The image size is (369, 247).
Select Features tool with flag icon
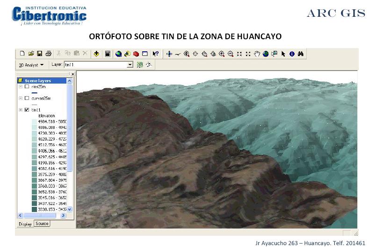(274, 54)
